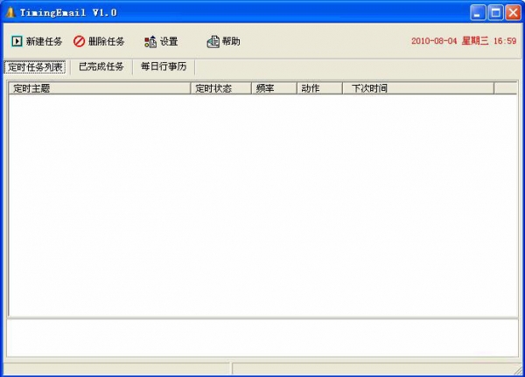Open 设置 via its settings icon

(x=150, y=41)
